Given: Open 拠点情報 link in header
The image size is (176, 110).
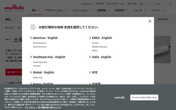Looking at the screenshot, I should 100,4.
